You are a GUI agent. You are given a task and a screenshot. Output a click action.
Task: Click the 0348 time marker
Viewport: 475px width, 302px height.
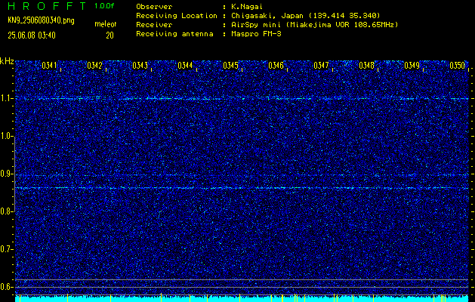[x=366, y=66]
